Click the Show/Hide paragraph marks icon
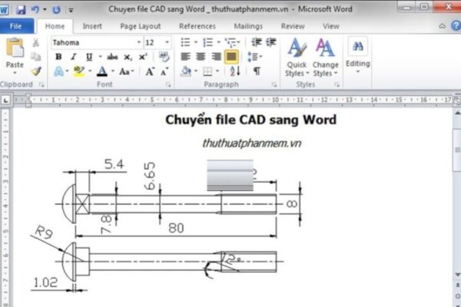Viewport: 461px width, 307px height. [x=257, y=71]
